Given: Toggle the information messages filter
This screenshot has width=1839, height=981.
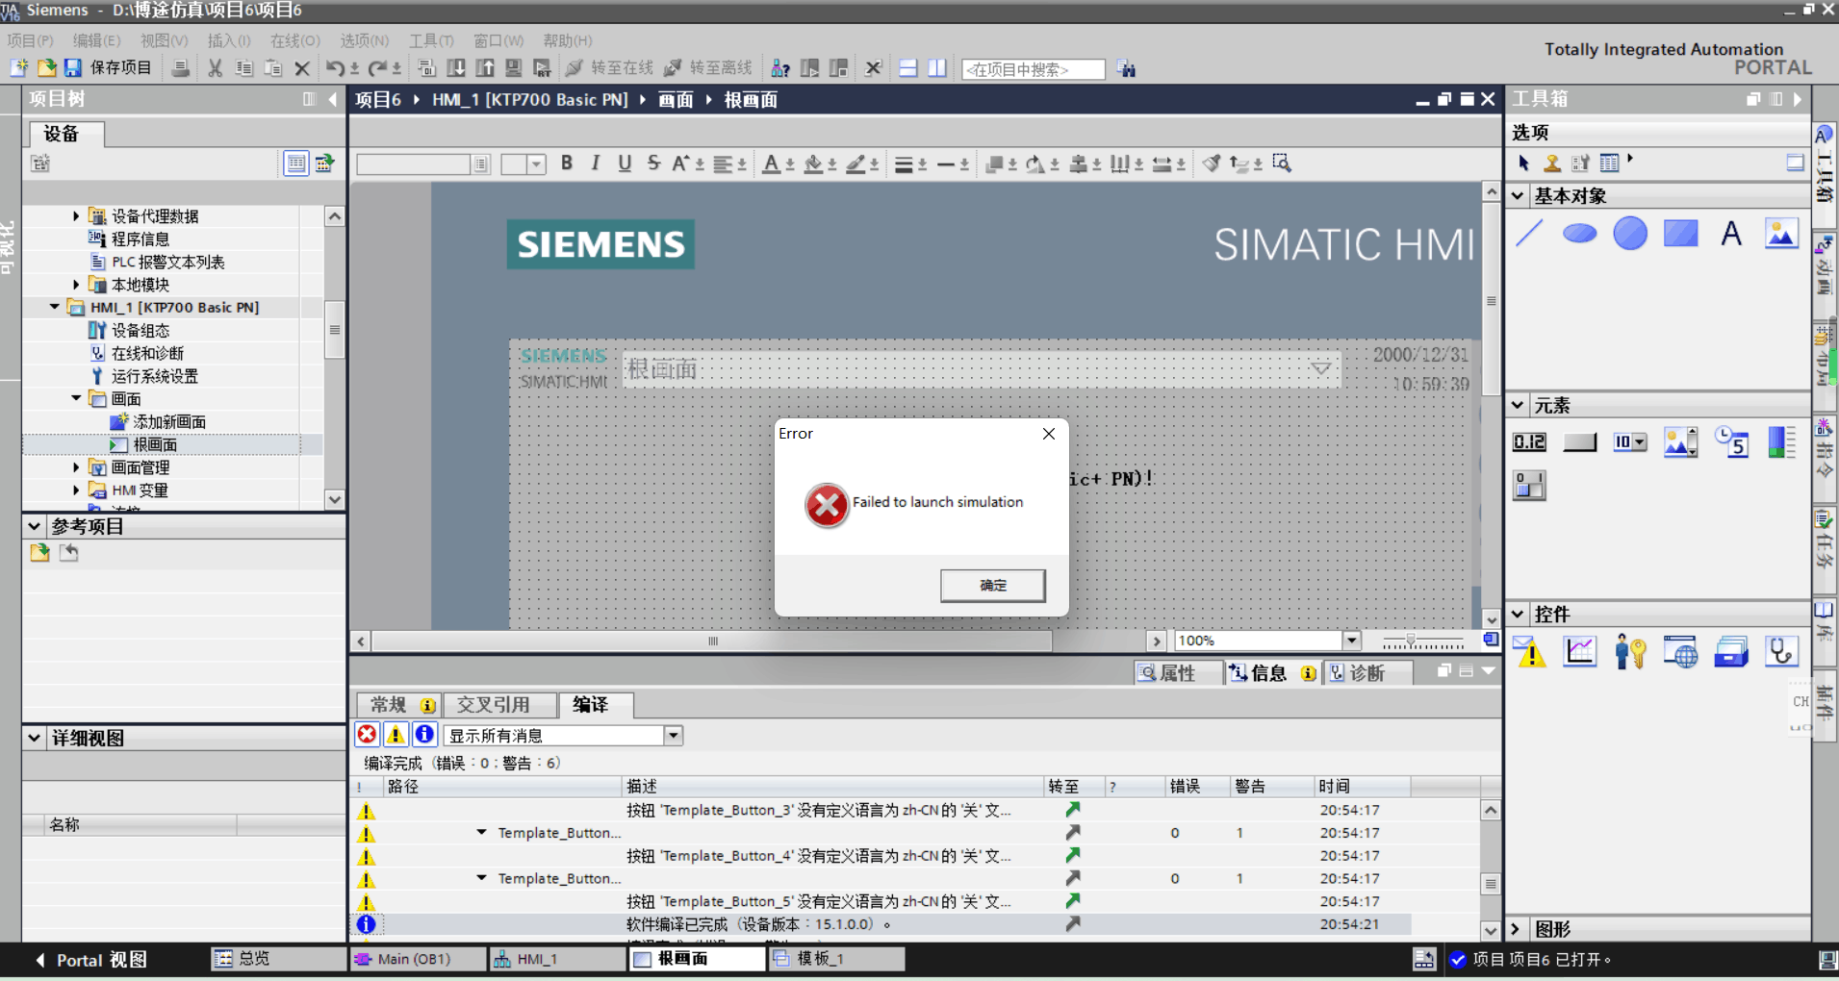Looking at the screenshot, I should [x=424, y=735].
